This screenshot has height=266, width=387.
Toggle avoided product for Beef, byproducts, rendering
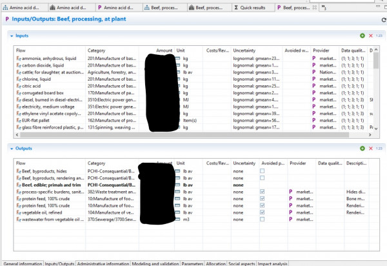[262, 178]
